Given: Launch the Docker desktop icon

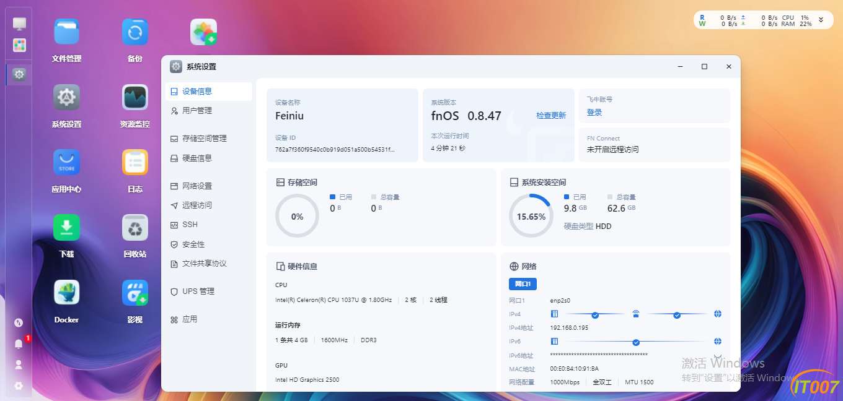Looking at the screenshot, I should click(67, 293).
